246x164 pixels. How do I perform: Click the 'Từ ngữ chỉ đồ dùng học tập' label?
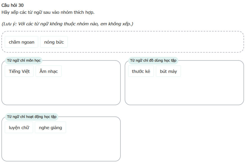153,60
